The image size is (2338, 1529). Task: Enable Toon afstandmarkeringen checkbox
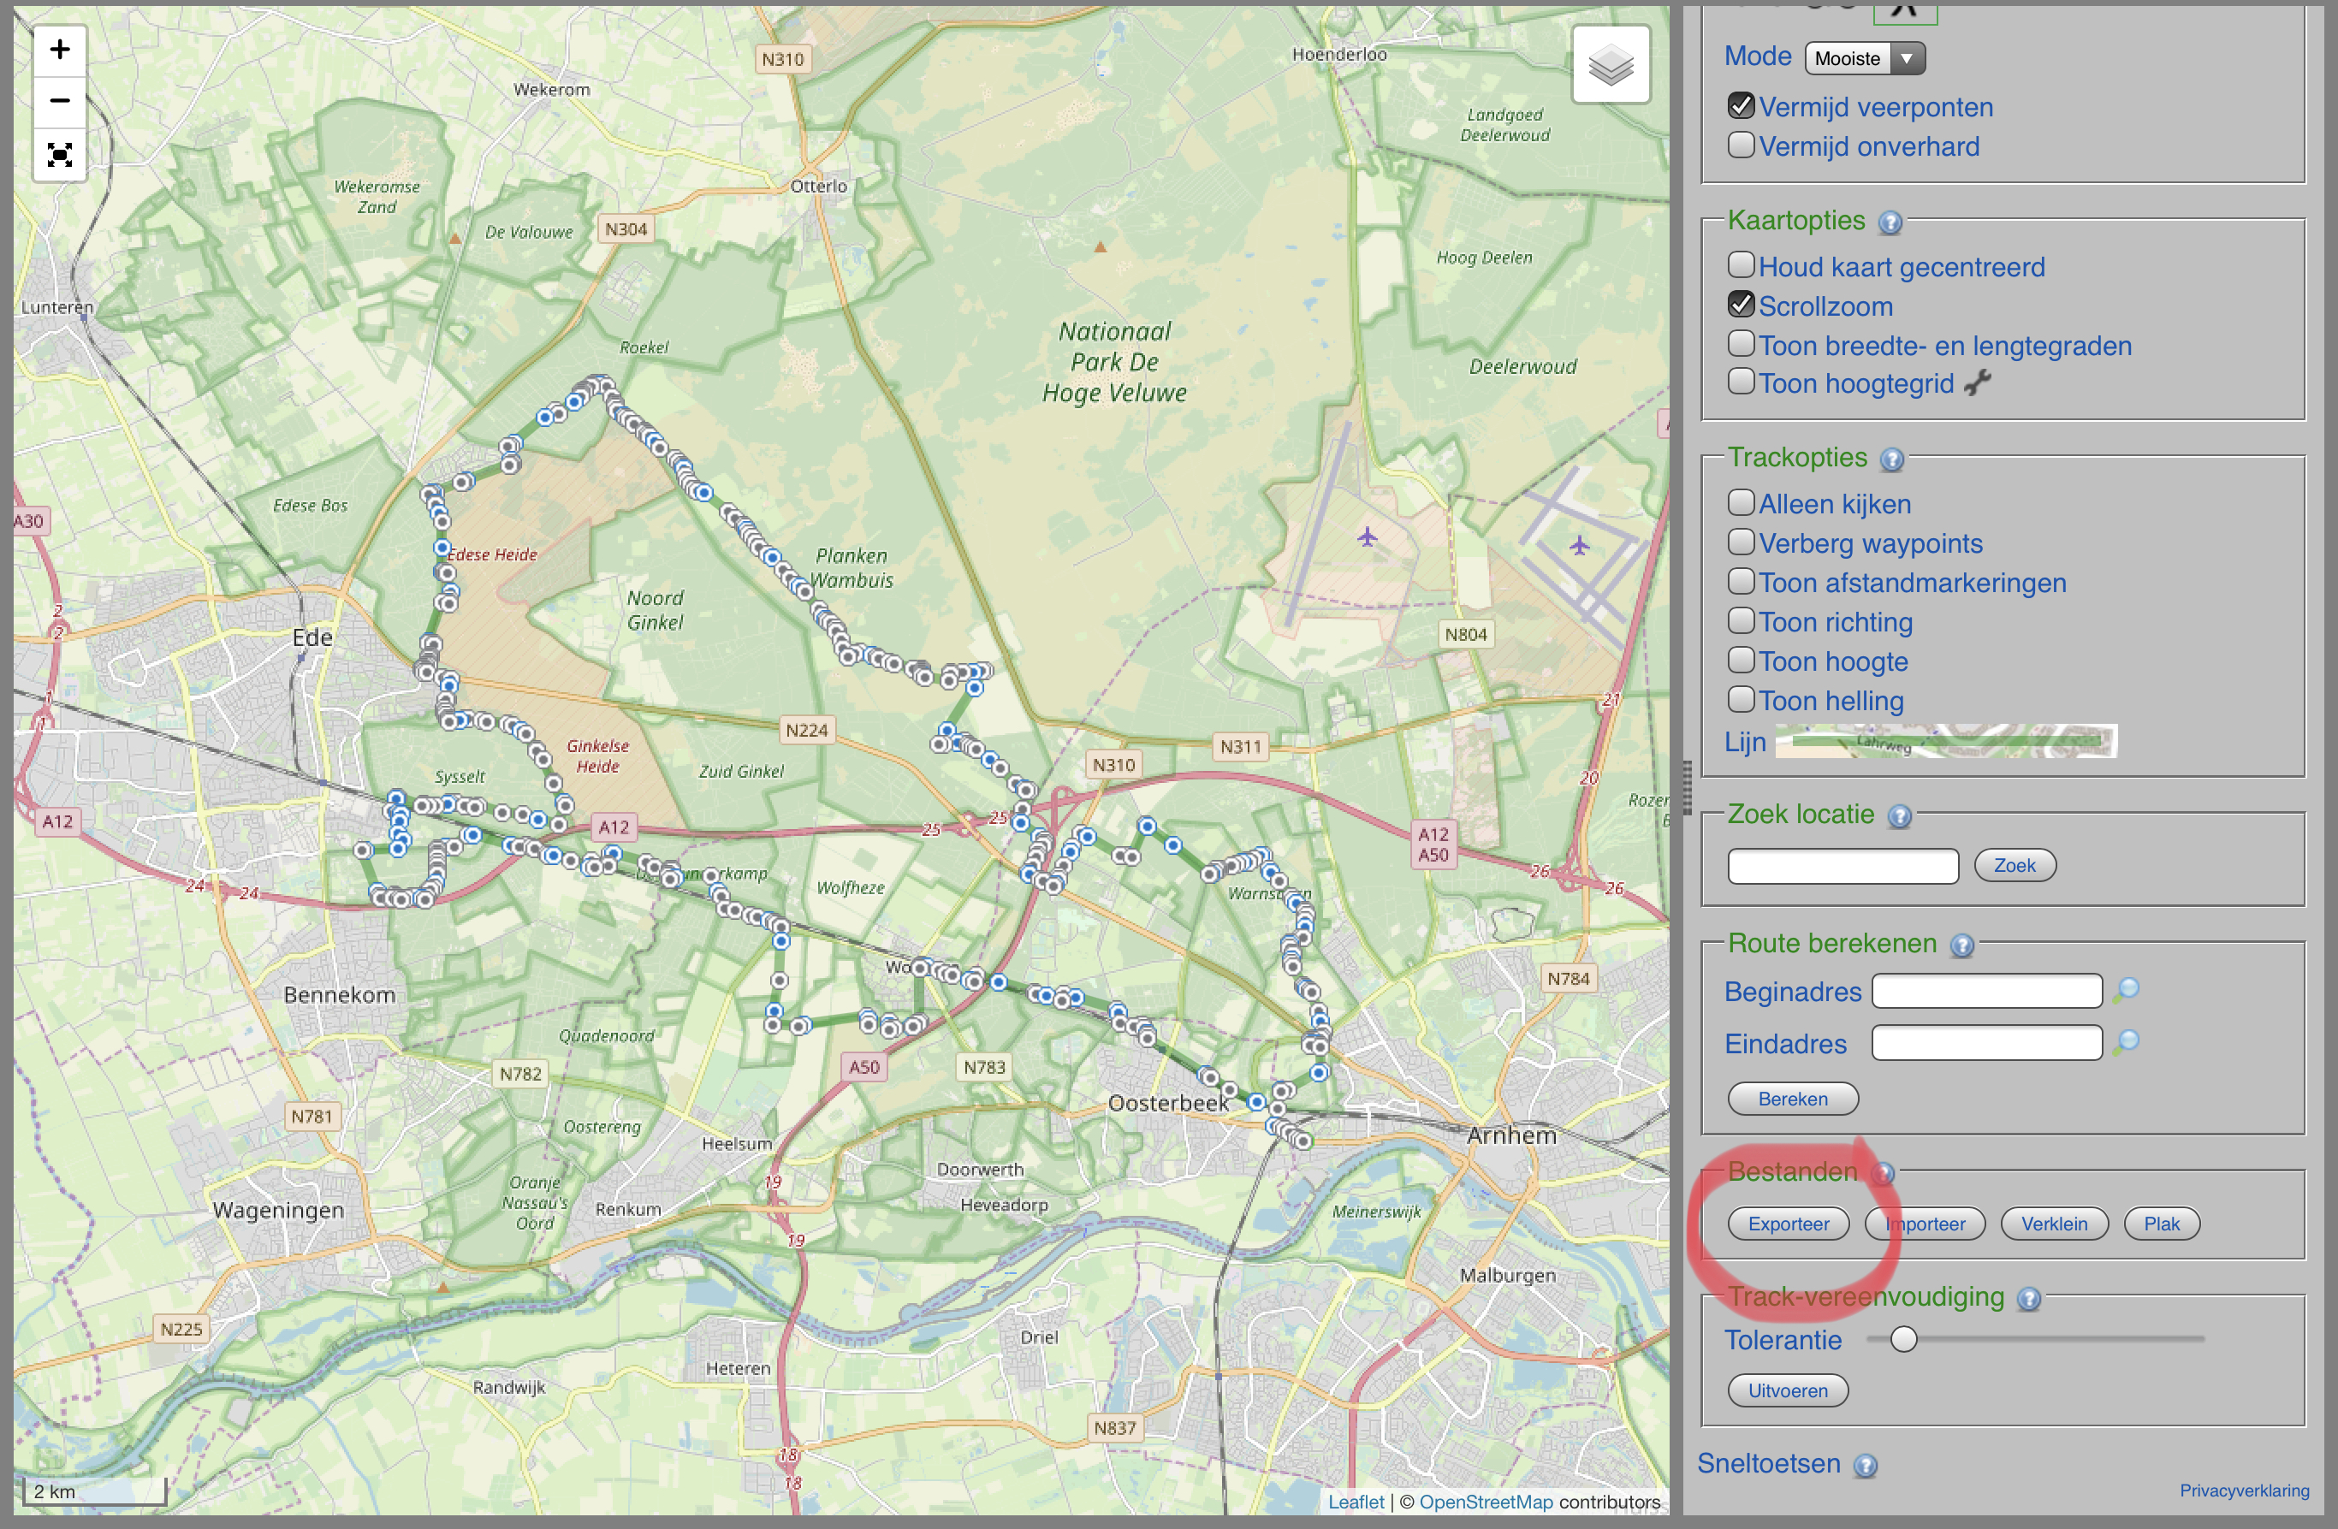[1741, 581]
